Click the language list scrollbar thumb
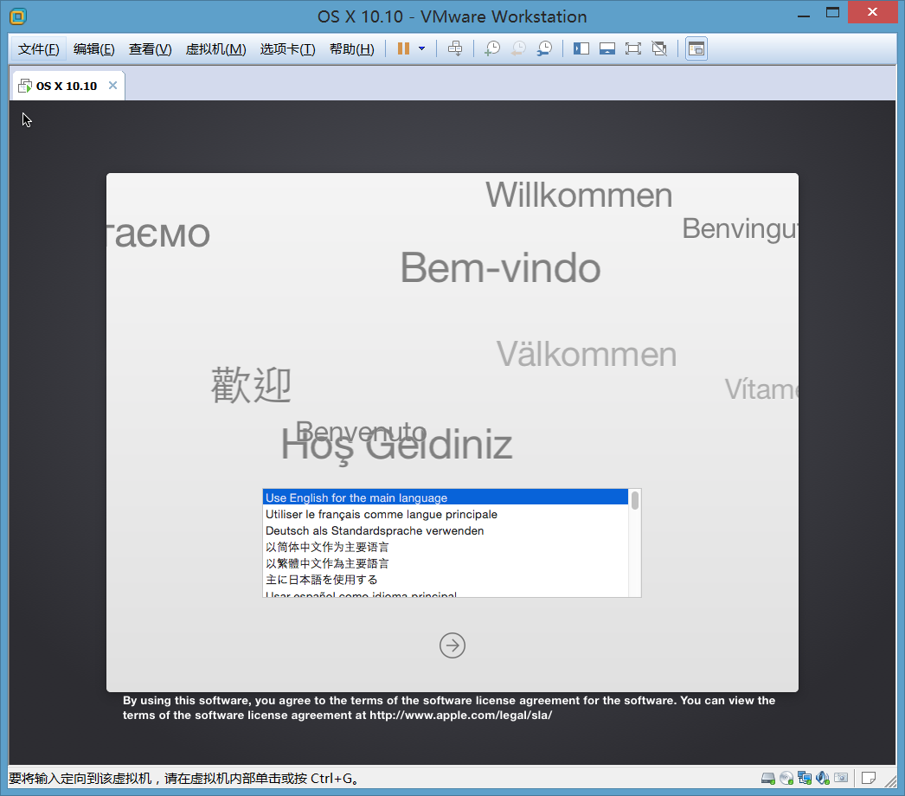 (x=635, y=500)
